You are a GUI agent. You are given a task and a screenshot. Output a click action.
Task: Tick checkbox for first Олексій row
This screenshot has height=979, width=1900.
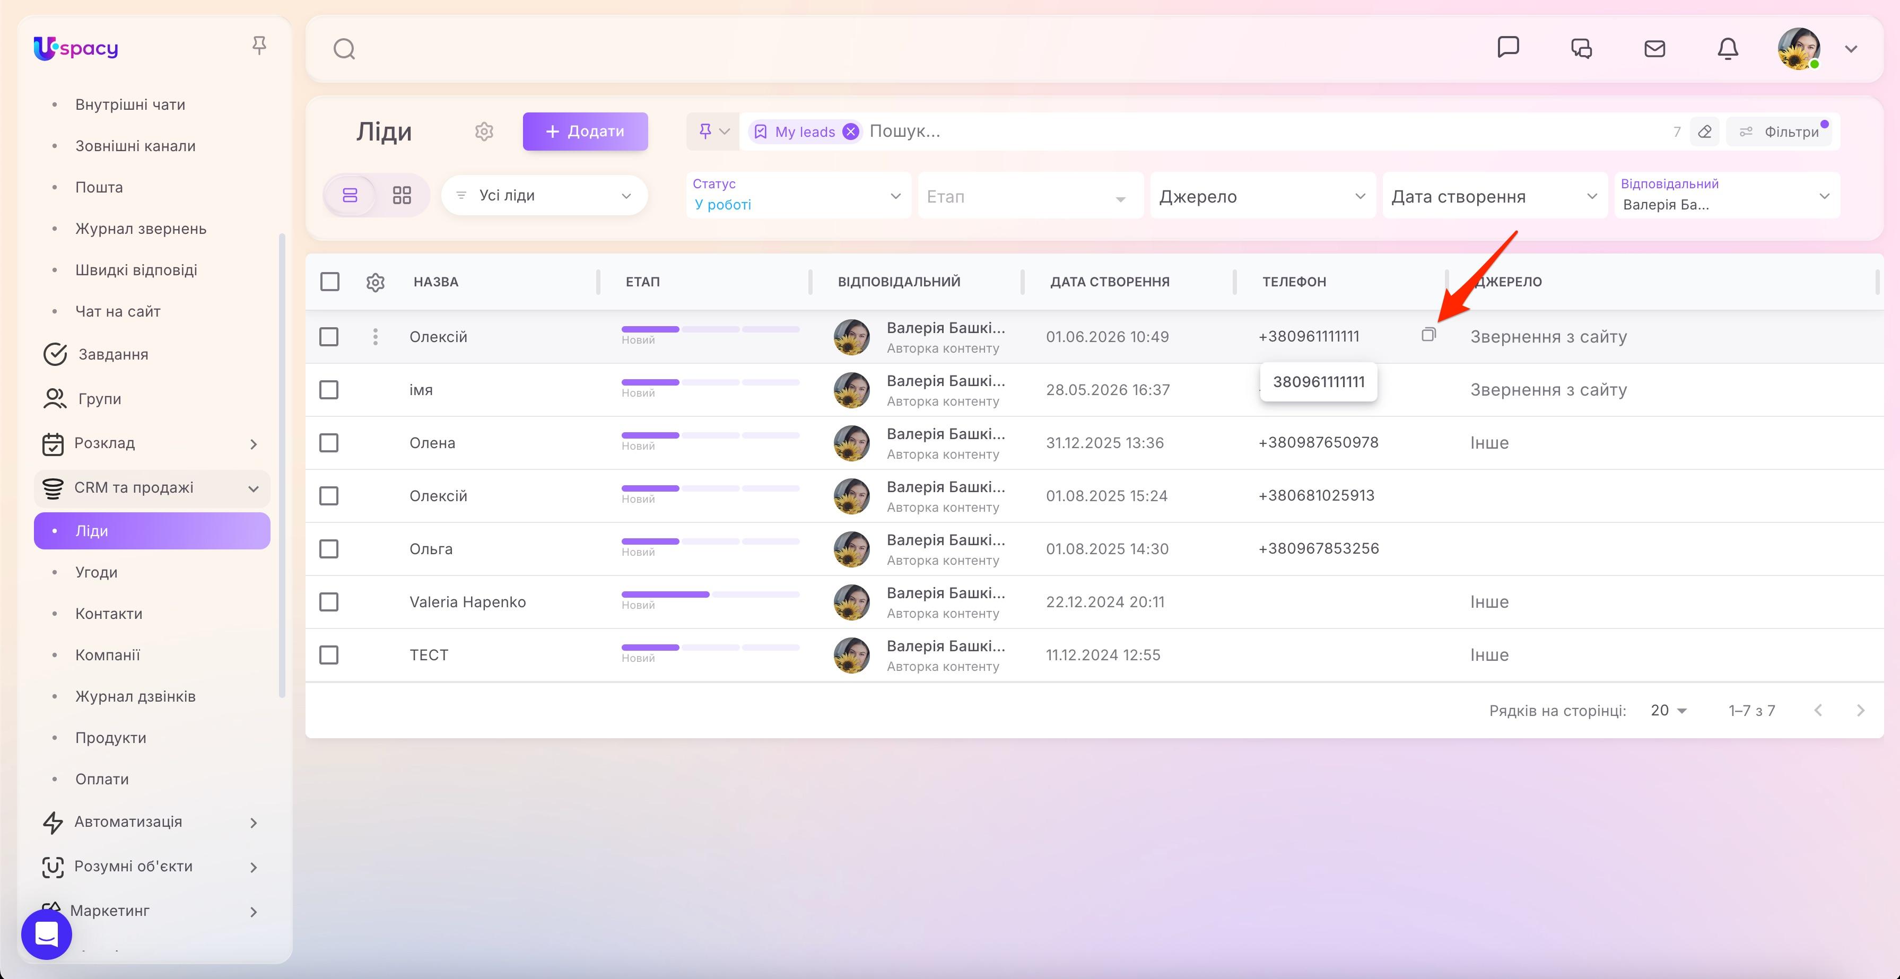329,337
